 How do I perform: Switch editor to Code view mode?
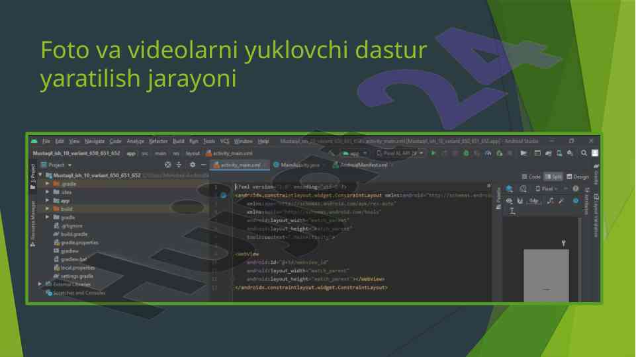point(531,177)
